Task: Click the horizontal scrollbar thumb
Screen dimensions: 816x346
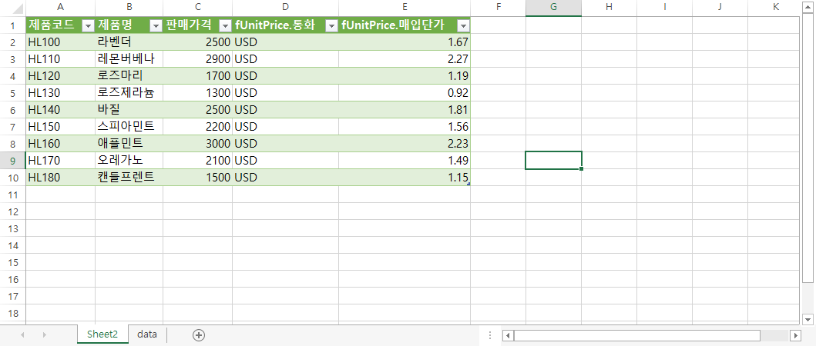Action: point(637,335)
